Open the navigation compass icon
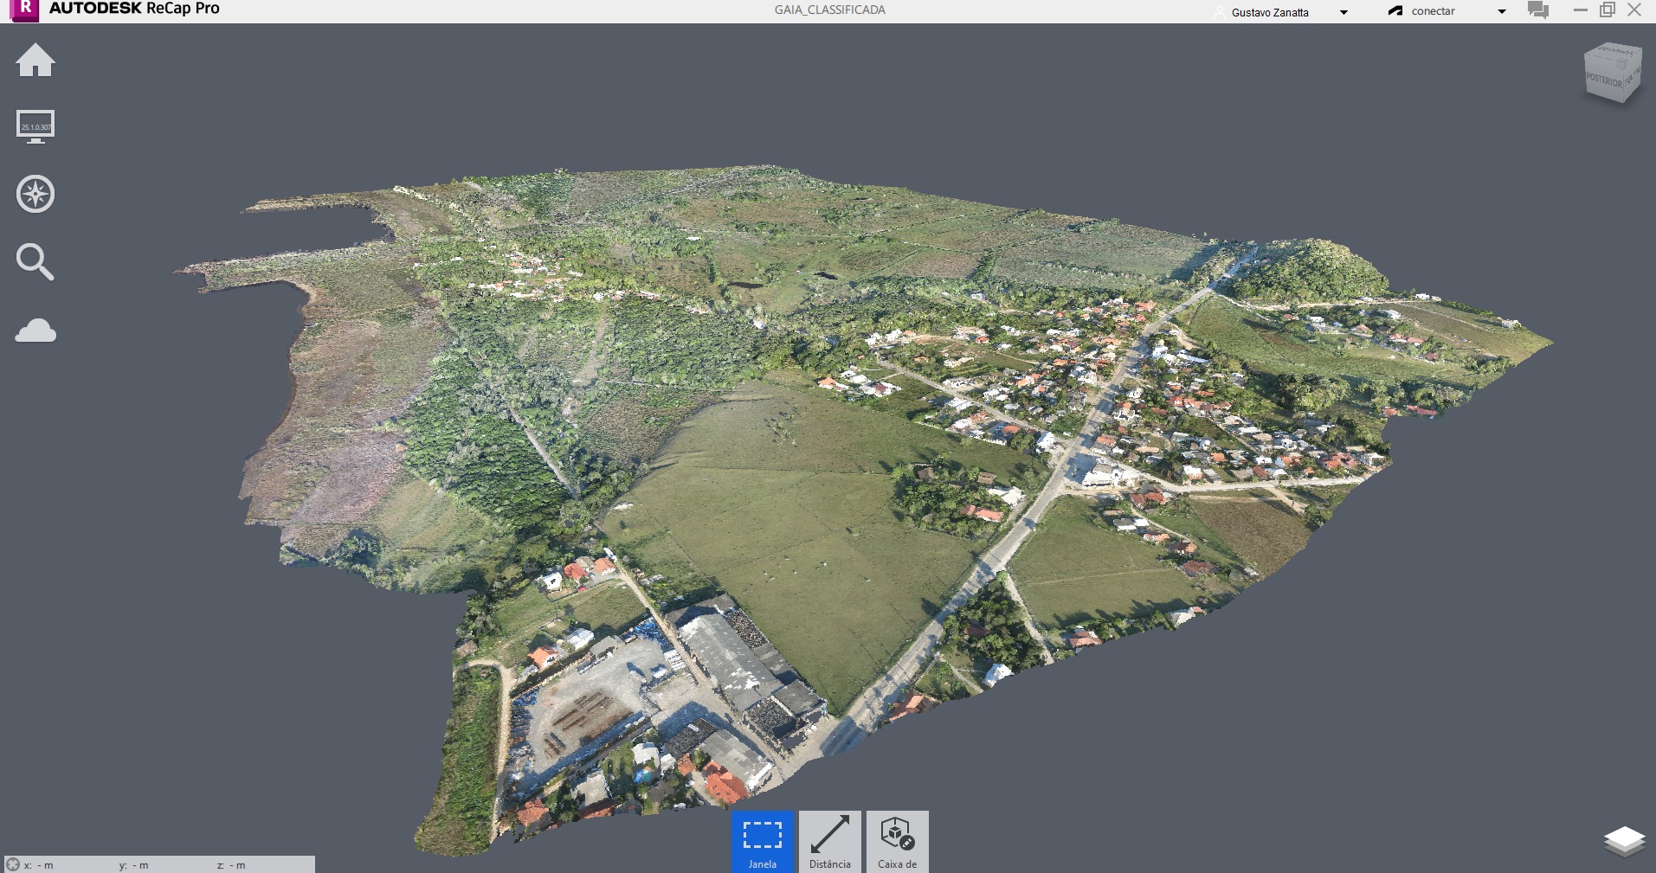 coord(35,194)
